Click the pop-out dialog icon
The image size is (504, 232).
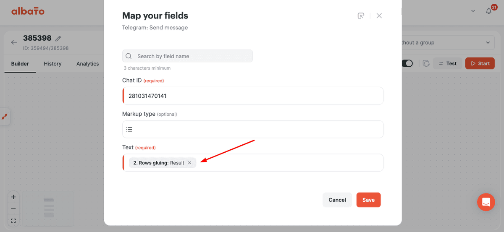[361, 16]
